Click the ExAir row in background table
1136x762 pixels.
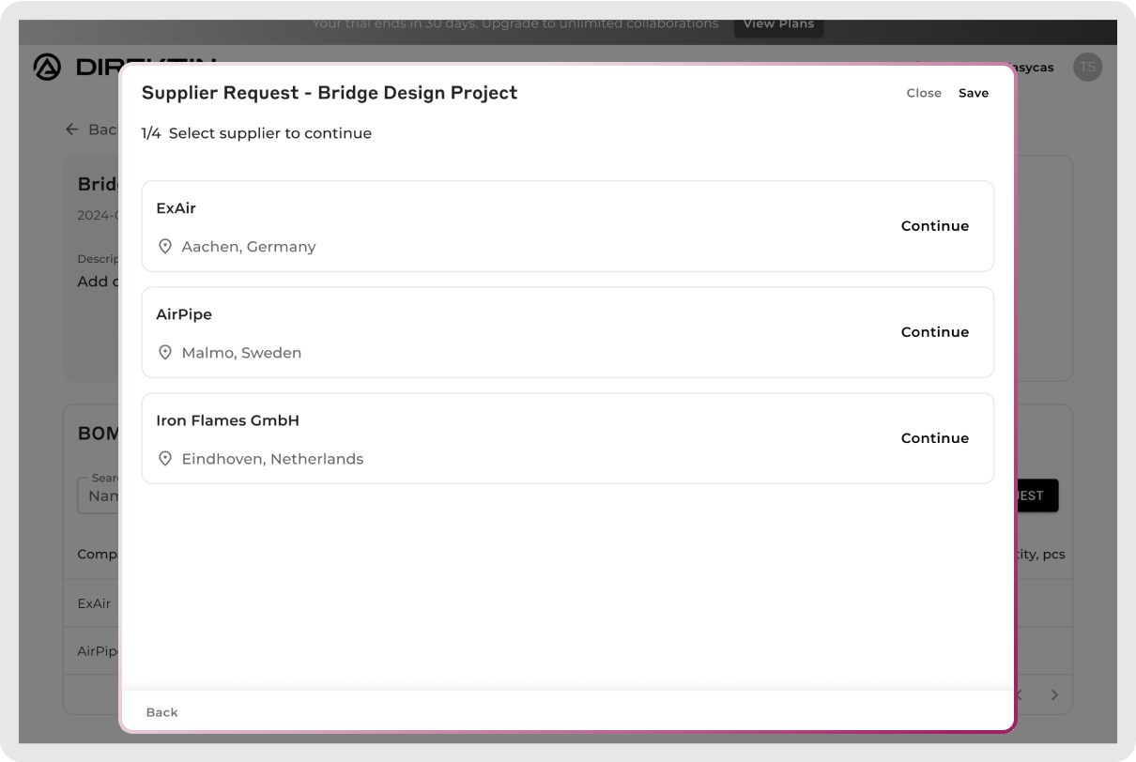point(94,603)
